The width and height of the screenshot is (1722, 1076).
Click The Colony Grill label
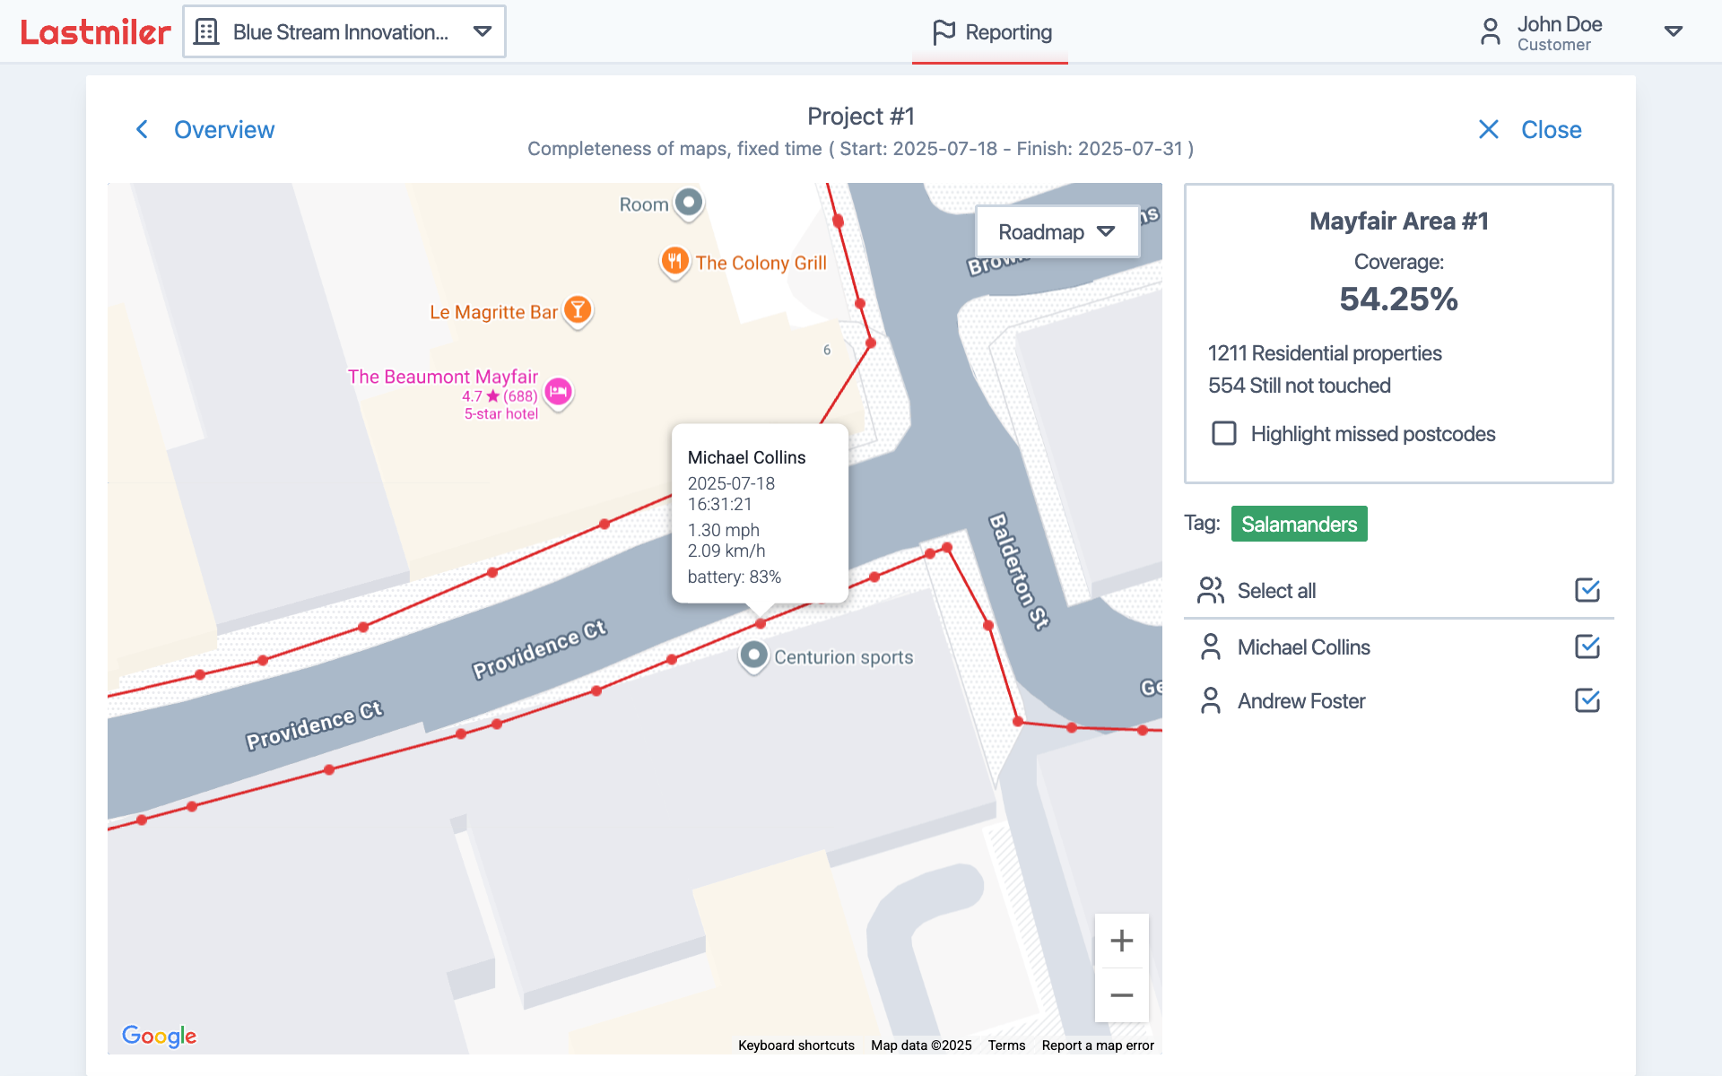tap(761, 263)
